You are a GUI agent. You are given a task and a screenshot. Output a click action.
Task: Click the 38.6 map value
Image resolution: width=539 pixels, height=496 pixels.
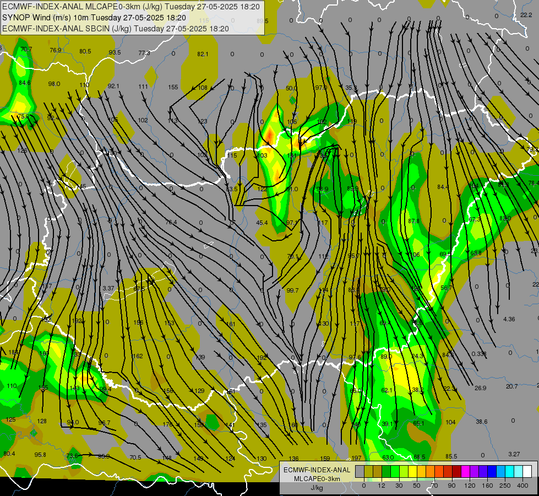482,422
